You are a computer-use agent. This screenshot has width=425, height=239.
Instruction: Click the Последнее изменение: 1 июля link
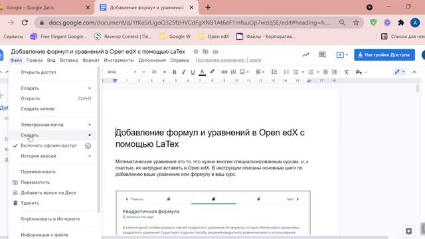tap(228, 60)
